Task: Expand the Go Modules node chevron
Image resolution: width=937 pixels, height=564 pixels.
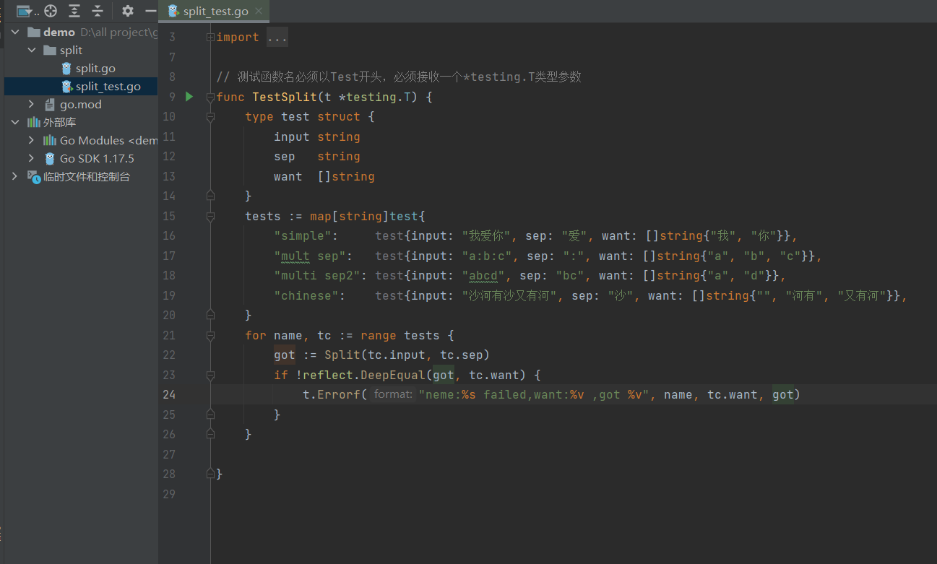Action: [x=31, y=140]
